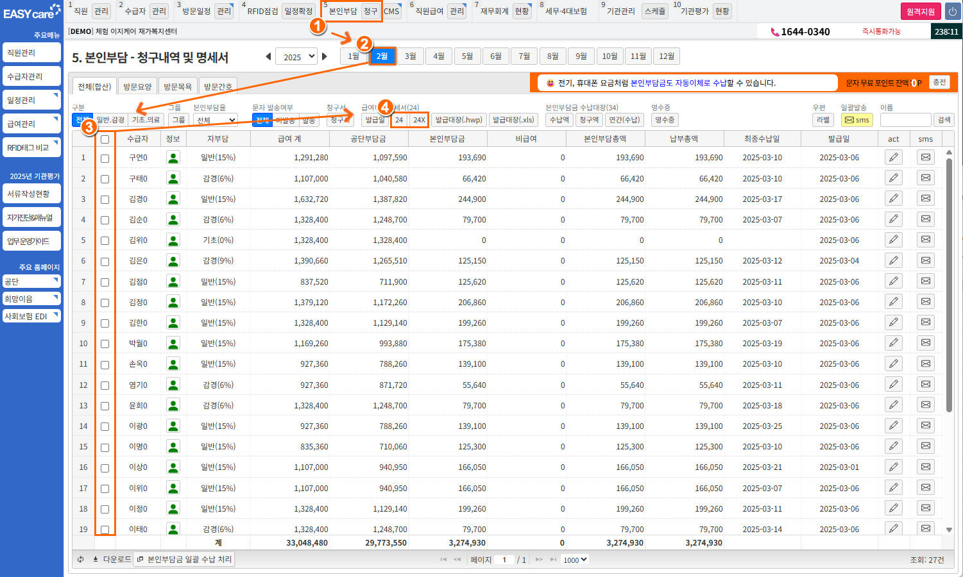The image size is (963, 577).
Task: Click the refresh icon in bottom bar
Action: coord(81,560)
